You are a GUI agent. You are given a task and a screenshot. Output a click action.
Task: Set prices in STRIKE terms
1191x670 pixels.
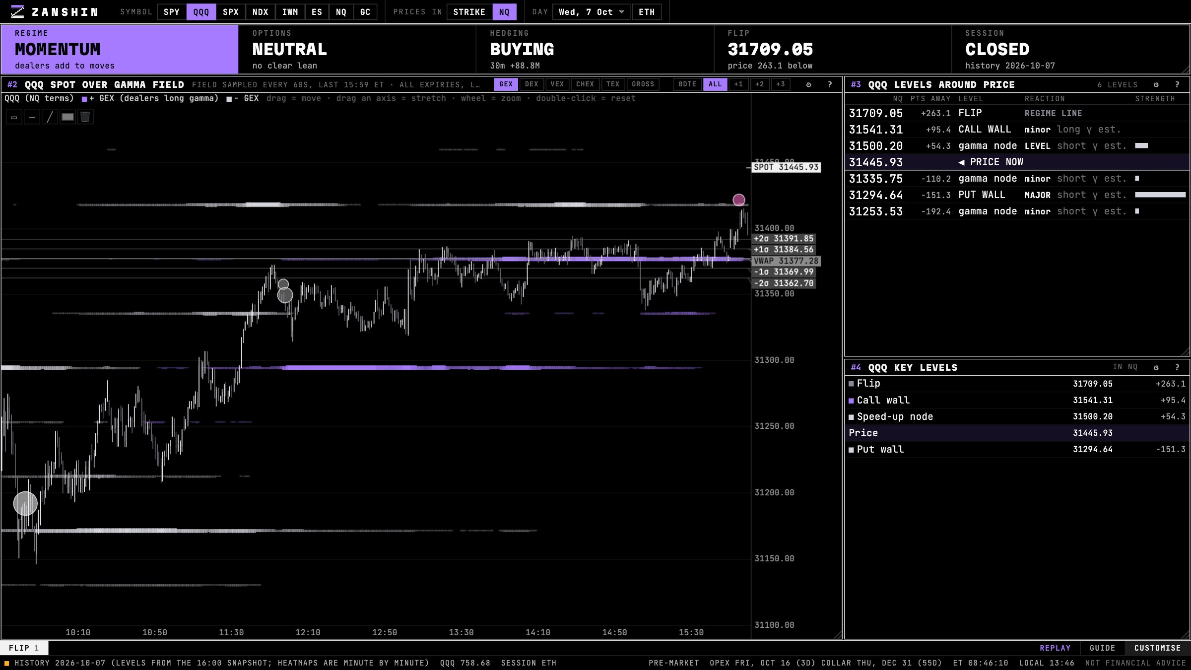(469, 12)
